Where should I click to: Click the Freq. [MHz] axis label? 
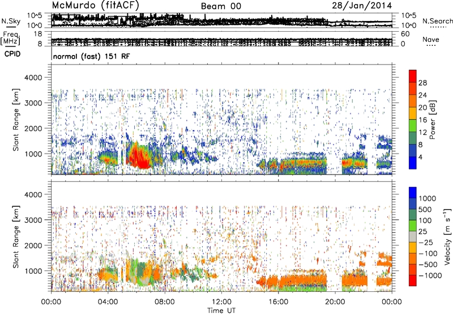10,39
